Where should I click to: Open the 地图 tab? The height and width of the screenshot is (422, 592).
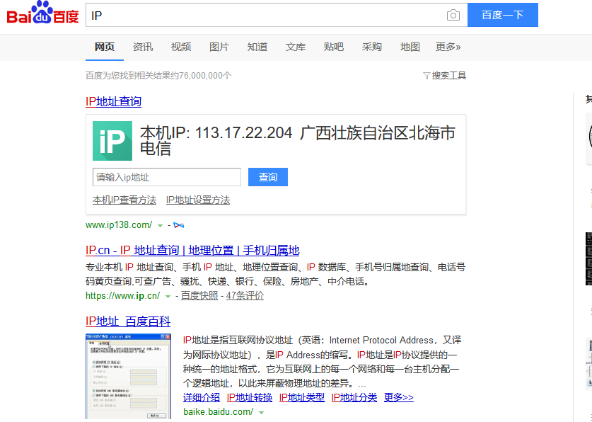410,47
